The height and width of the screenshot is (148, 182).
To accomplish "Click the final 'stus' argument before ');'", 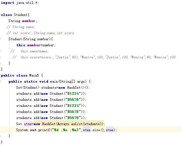I will pyautogui.click(x=110, y=130).
